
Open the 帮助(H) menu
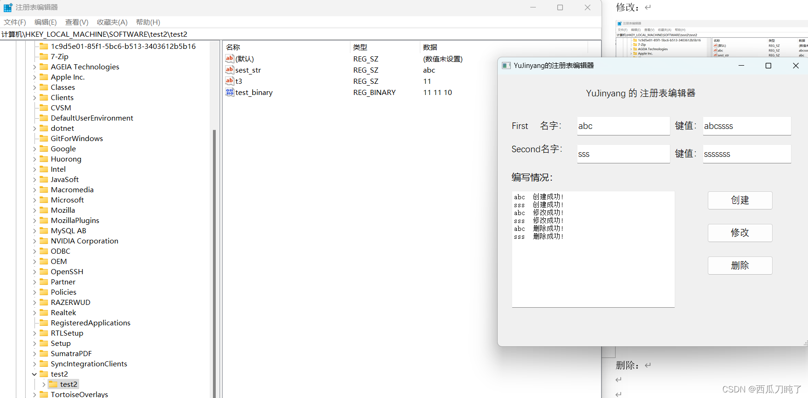tap(148, 22)
